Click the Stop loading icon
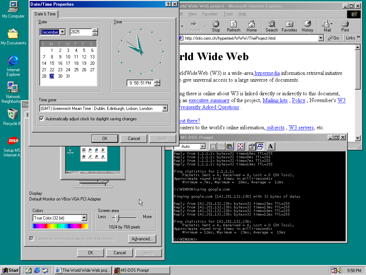 (216, 26)
